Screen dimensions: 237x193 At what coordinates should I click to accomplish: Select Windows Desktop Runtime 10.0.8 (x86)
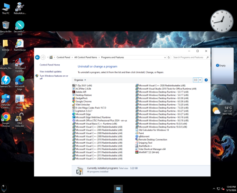coord(161,127)
